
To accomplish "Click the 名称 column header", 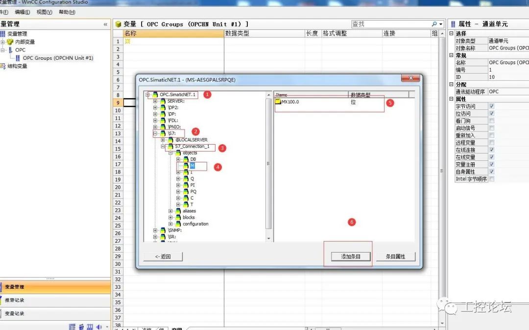I will click(x=173, y=33).
